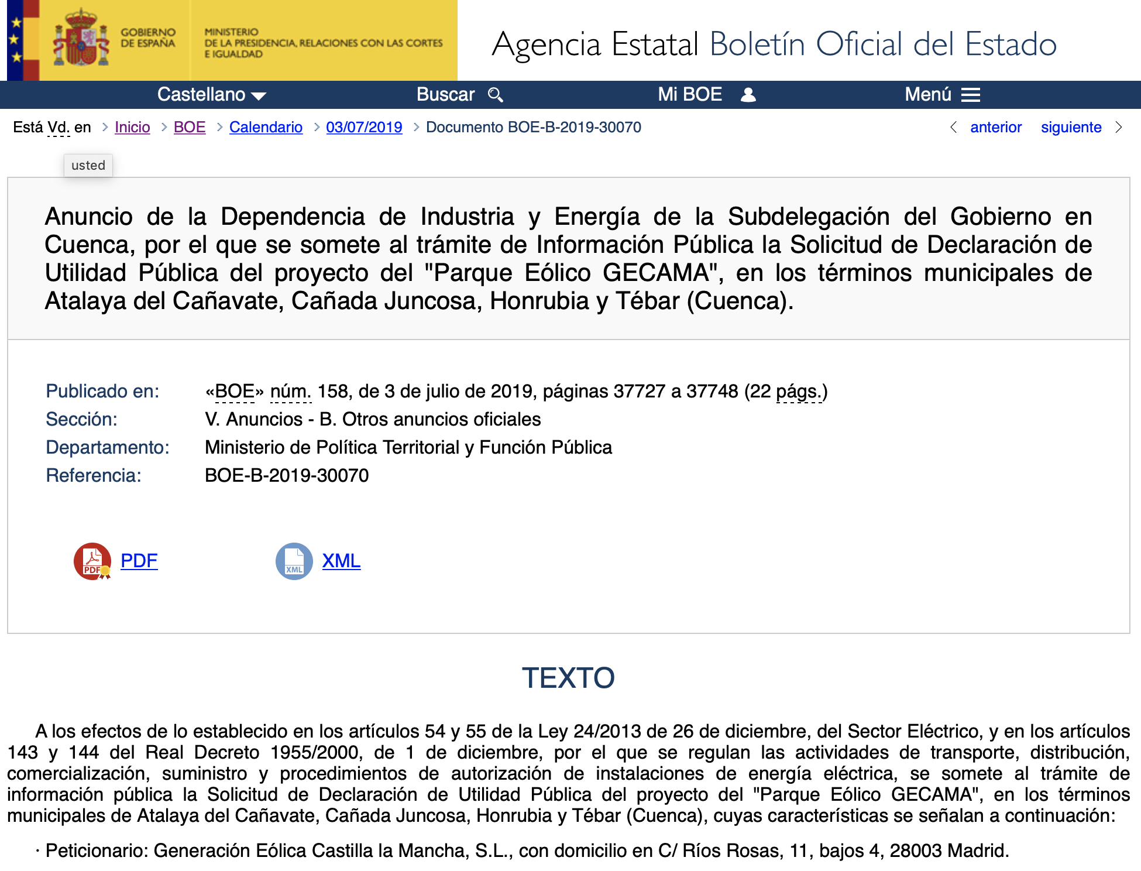Click Documento BOE-B-2019-30070 breadcrumb text
Screen dimensions: 1141x871
pos(534,127)
